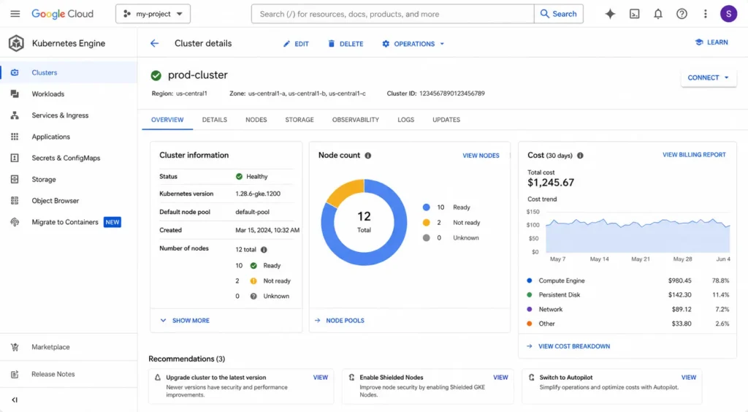Viewport: 748px width, 412px height.
Task: Click the DELETE cluster button
Action: (x=346, y=44)
